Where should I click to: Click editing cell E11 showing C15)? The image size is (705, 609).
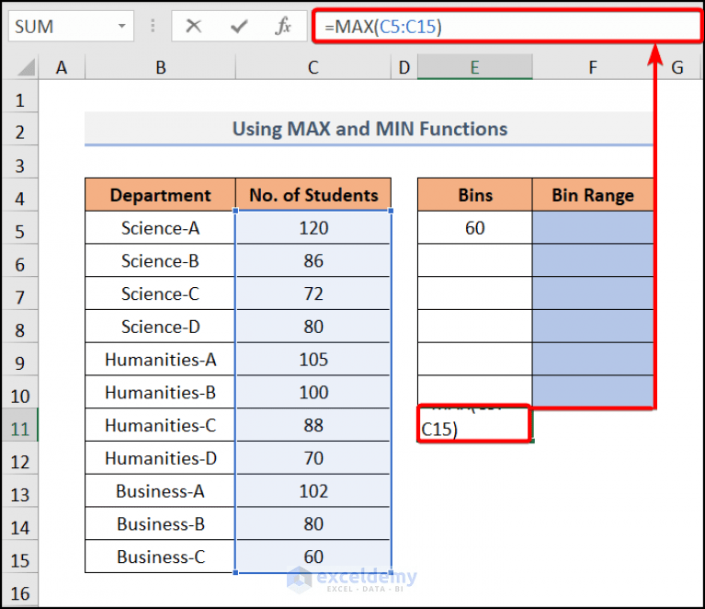[x=475, y=424]
